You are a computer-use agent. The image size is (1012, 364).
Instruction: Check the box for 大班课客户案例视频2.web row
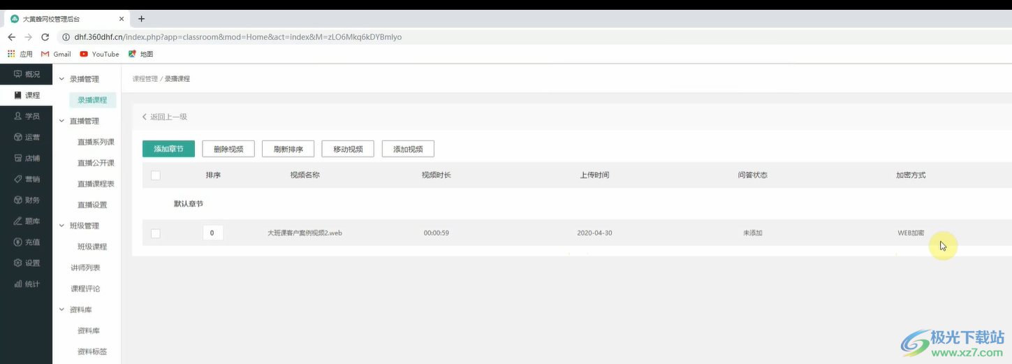(x=156, y=233)
